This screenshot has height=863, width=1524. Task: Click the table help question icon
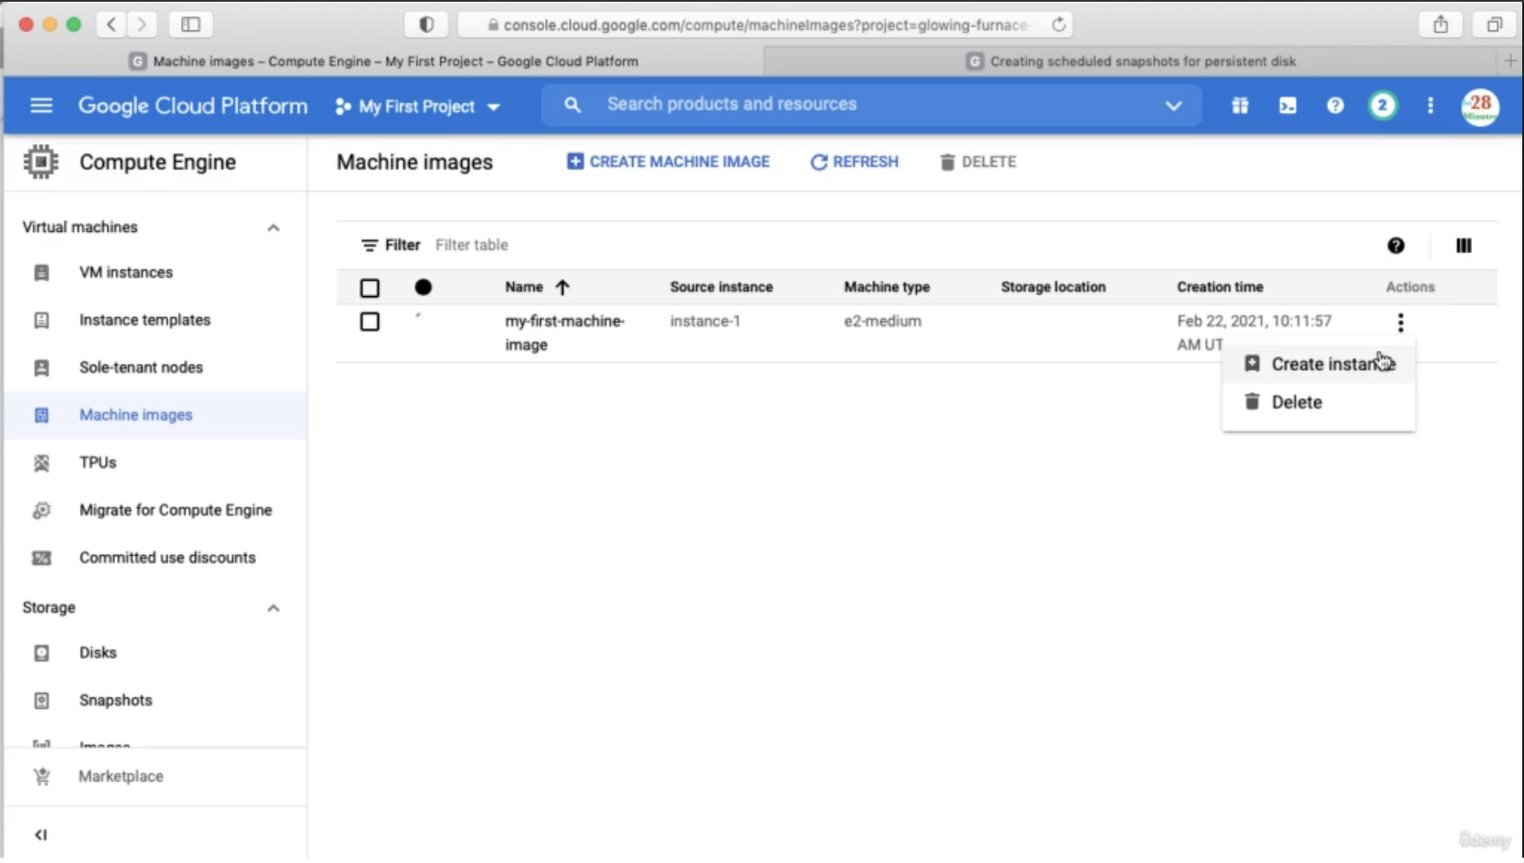pyautogui.click(x=1396, y=245)
